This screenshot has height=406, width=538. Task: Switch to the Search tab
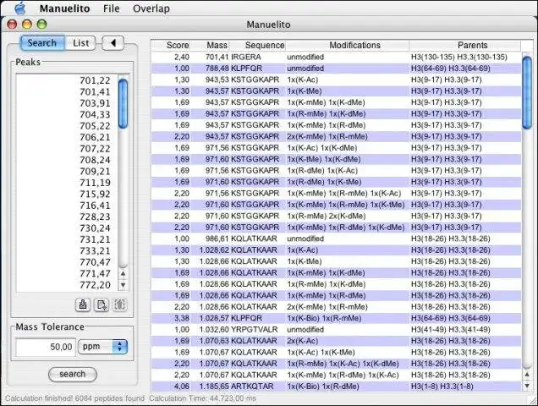tap(42, 43)
